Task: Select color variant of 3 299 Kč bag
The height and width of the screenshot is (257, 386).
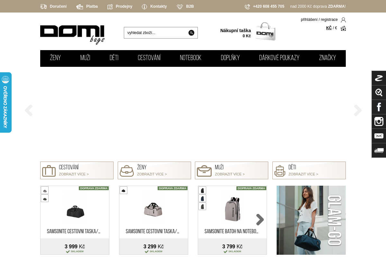Action: pyautogui.click(x=124, y=191)
